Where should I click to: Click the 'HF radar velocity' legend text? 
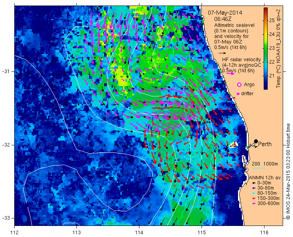pos(242,60)
